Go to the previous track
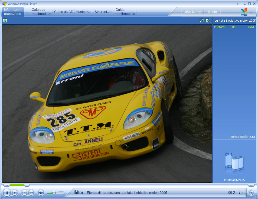This screenshot has width=258, height=199. (x=24, y=193)
